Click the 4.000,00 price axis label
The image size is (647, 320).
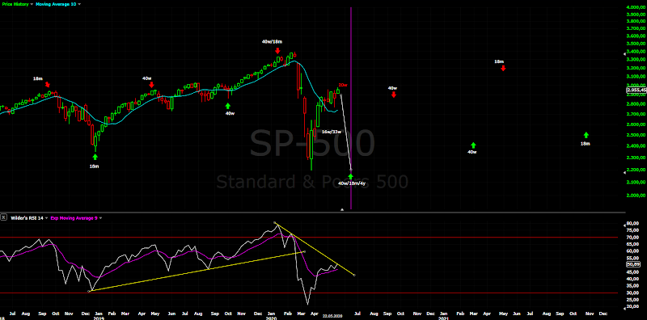[x=636, y=7]
